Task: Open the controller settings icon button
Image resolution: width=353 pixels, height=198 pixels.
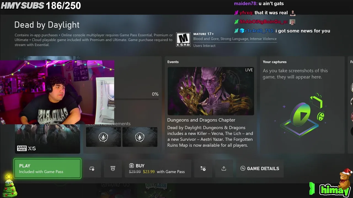Action: [x=92, y=169]
